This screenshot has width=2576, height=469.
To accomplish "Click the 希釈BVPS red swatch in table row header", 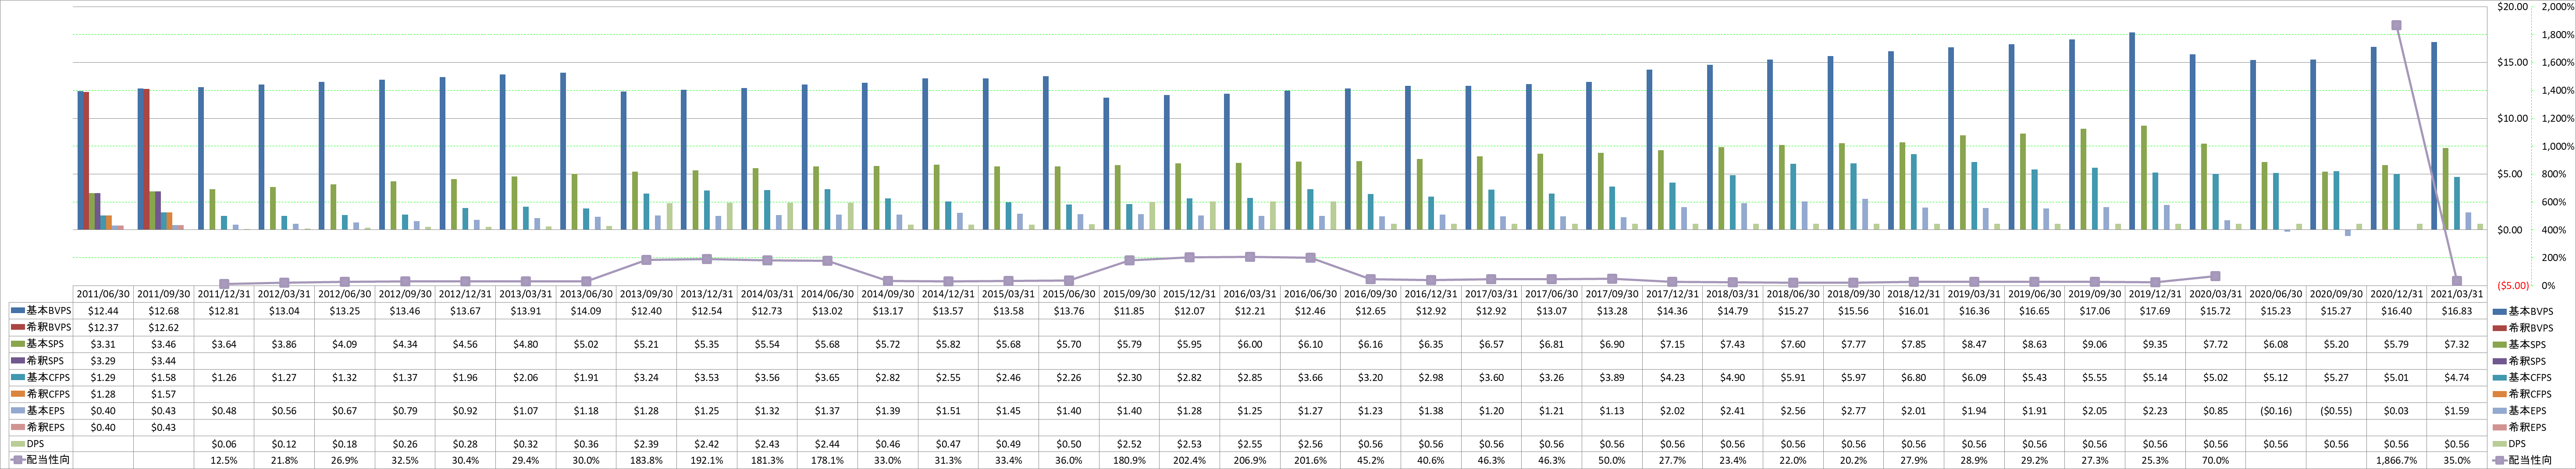I will (x=18, y=327).
